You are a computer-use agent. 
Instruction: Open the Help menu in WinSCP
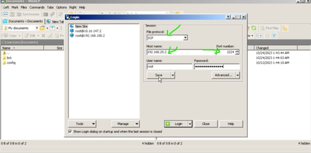[82, 8]
